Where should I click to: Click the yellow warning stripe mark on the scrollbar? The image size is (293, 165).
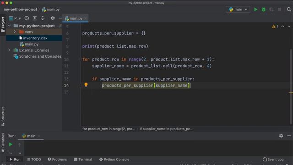(x=291, y=93)
